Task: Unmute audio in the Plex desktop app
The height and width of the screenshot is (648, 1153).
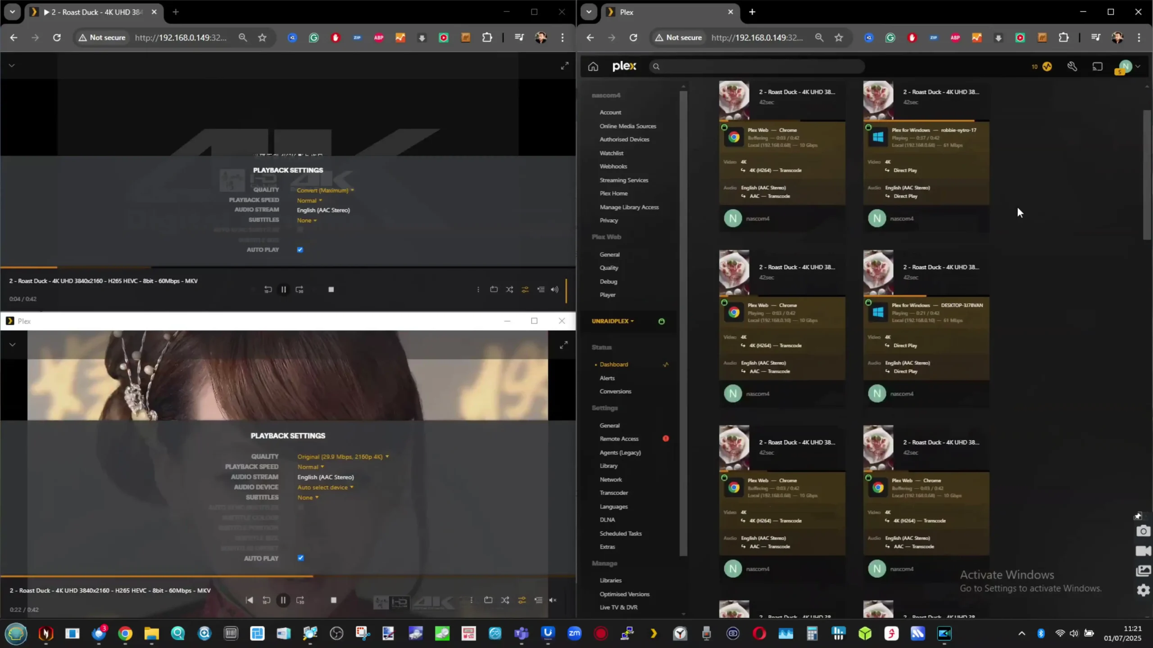Action: point(553,600)
